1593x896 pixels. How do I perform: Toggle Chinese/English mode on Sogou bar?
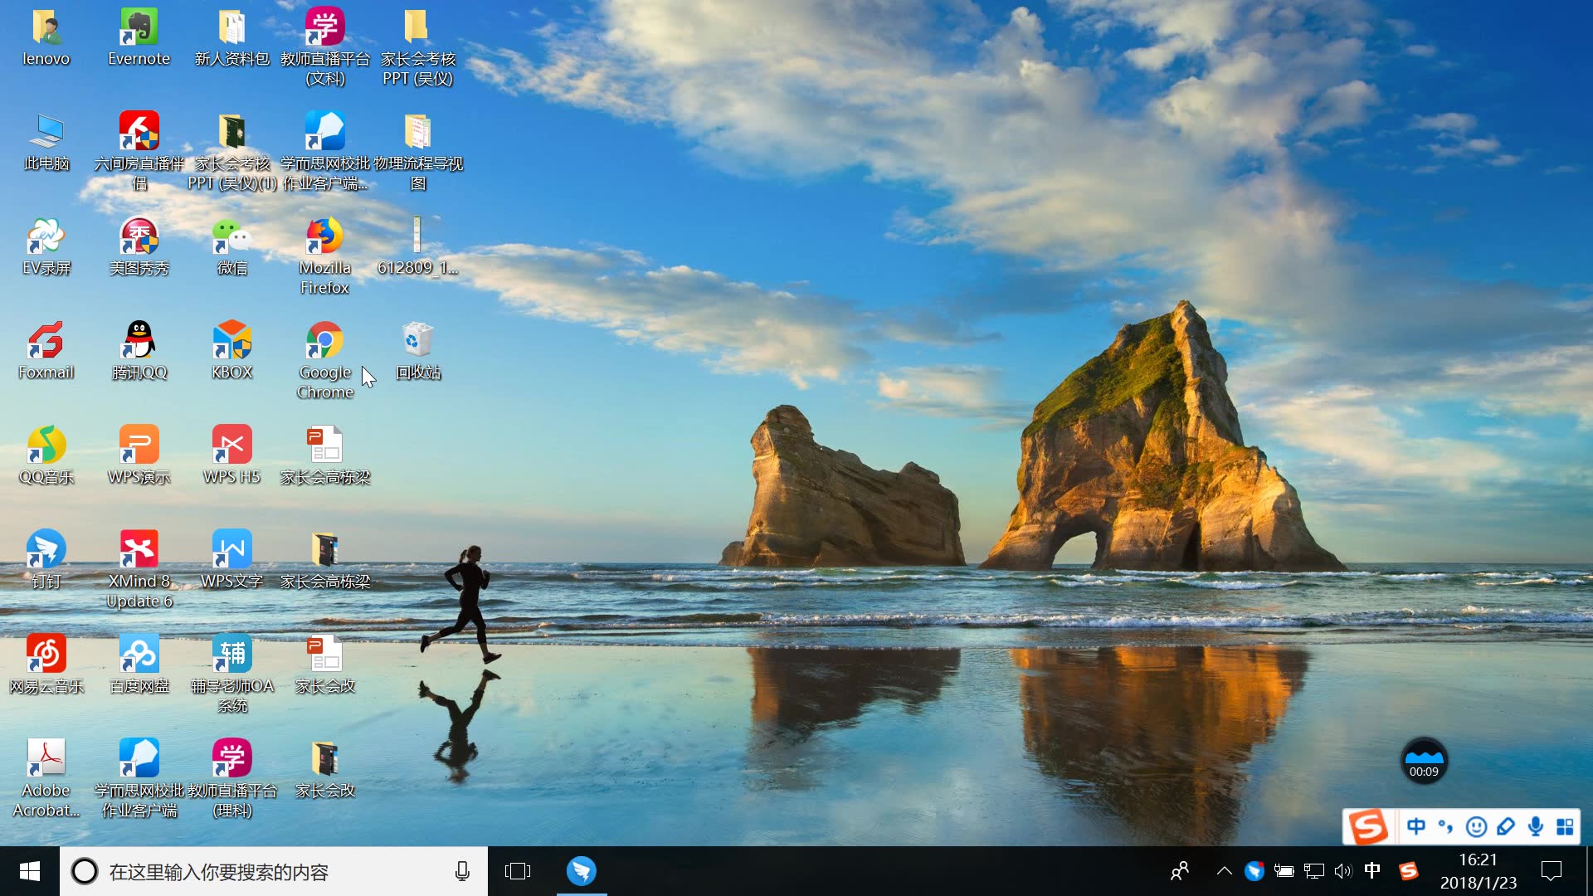pyautogui.click(x=1416, y=826)
